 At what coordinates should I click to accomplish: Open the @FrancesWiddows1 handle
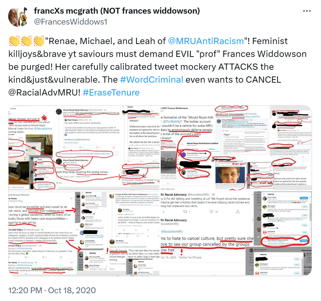[71, 22]
